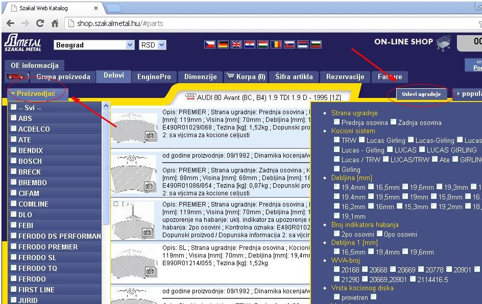Click first PREMIER front brake pad thumbnail

pyautogui.click(x=134, y=128)
